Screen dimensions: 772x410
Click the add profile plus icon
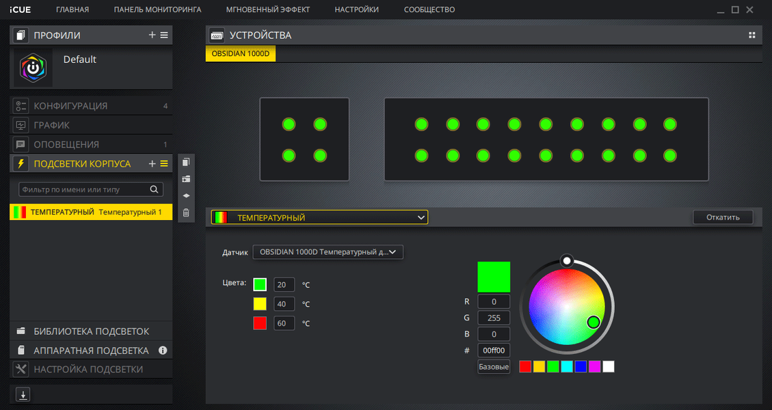pos(152,35)
